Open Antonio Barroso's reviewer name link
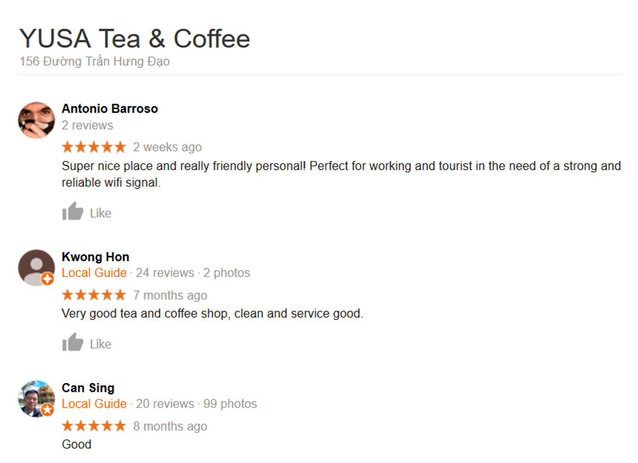This screenshot has height=463, width=638. pyautogui.click(x=110, y=108)
